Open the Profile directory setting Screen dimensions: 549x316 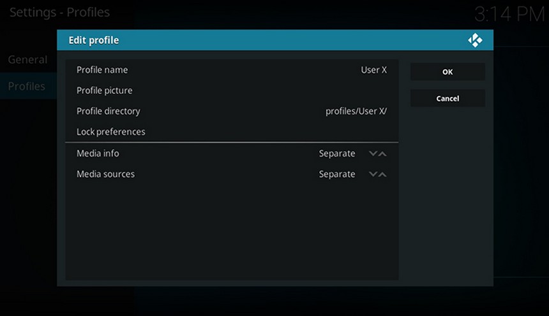pos(232,111)
